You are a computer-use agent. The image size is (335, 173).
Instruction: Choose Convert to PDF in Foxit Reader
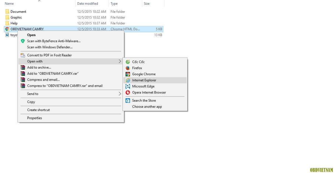(71, 55)
